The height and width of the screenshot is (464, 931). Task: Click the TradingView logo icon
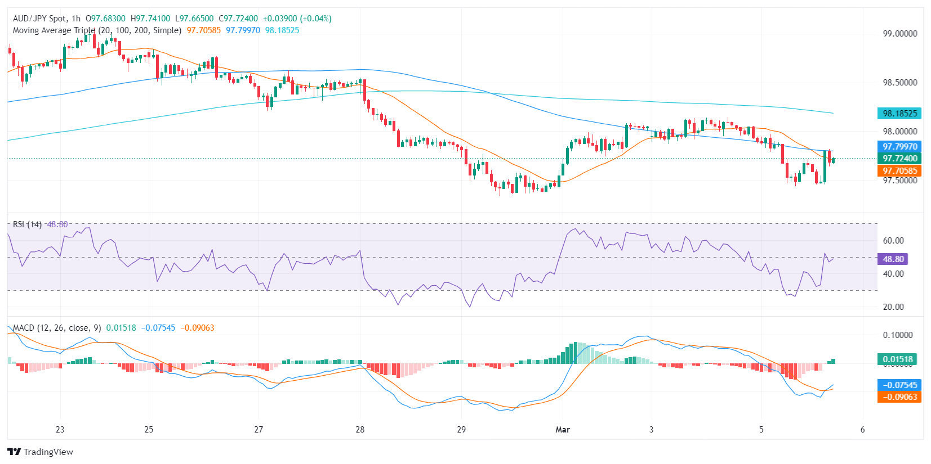coord(14,452)
